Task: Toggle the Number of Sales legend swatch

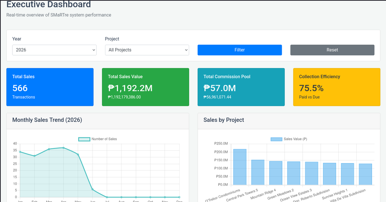Action: tap(84, 139)
